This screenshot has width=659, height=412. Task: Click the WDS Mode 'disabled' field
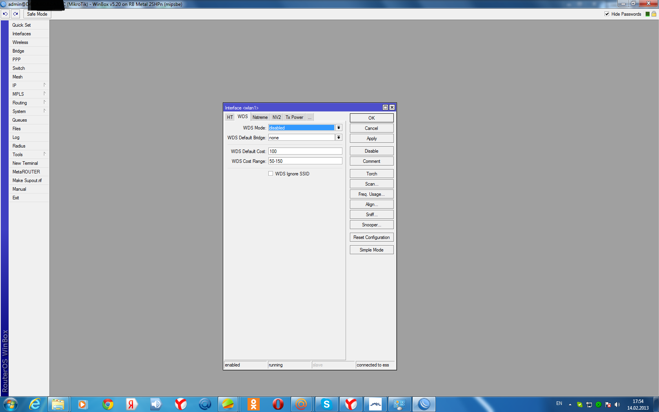coord(302,128)
